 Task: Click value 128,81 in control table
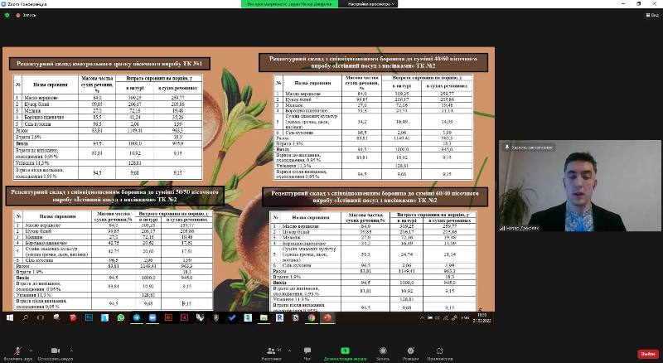135,163
